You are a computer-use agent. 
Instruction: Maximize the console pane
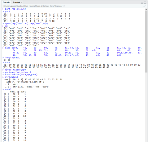[145, 3]
